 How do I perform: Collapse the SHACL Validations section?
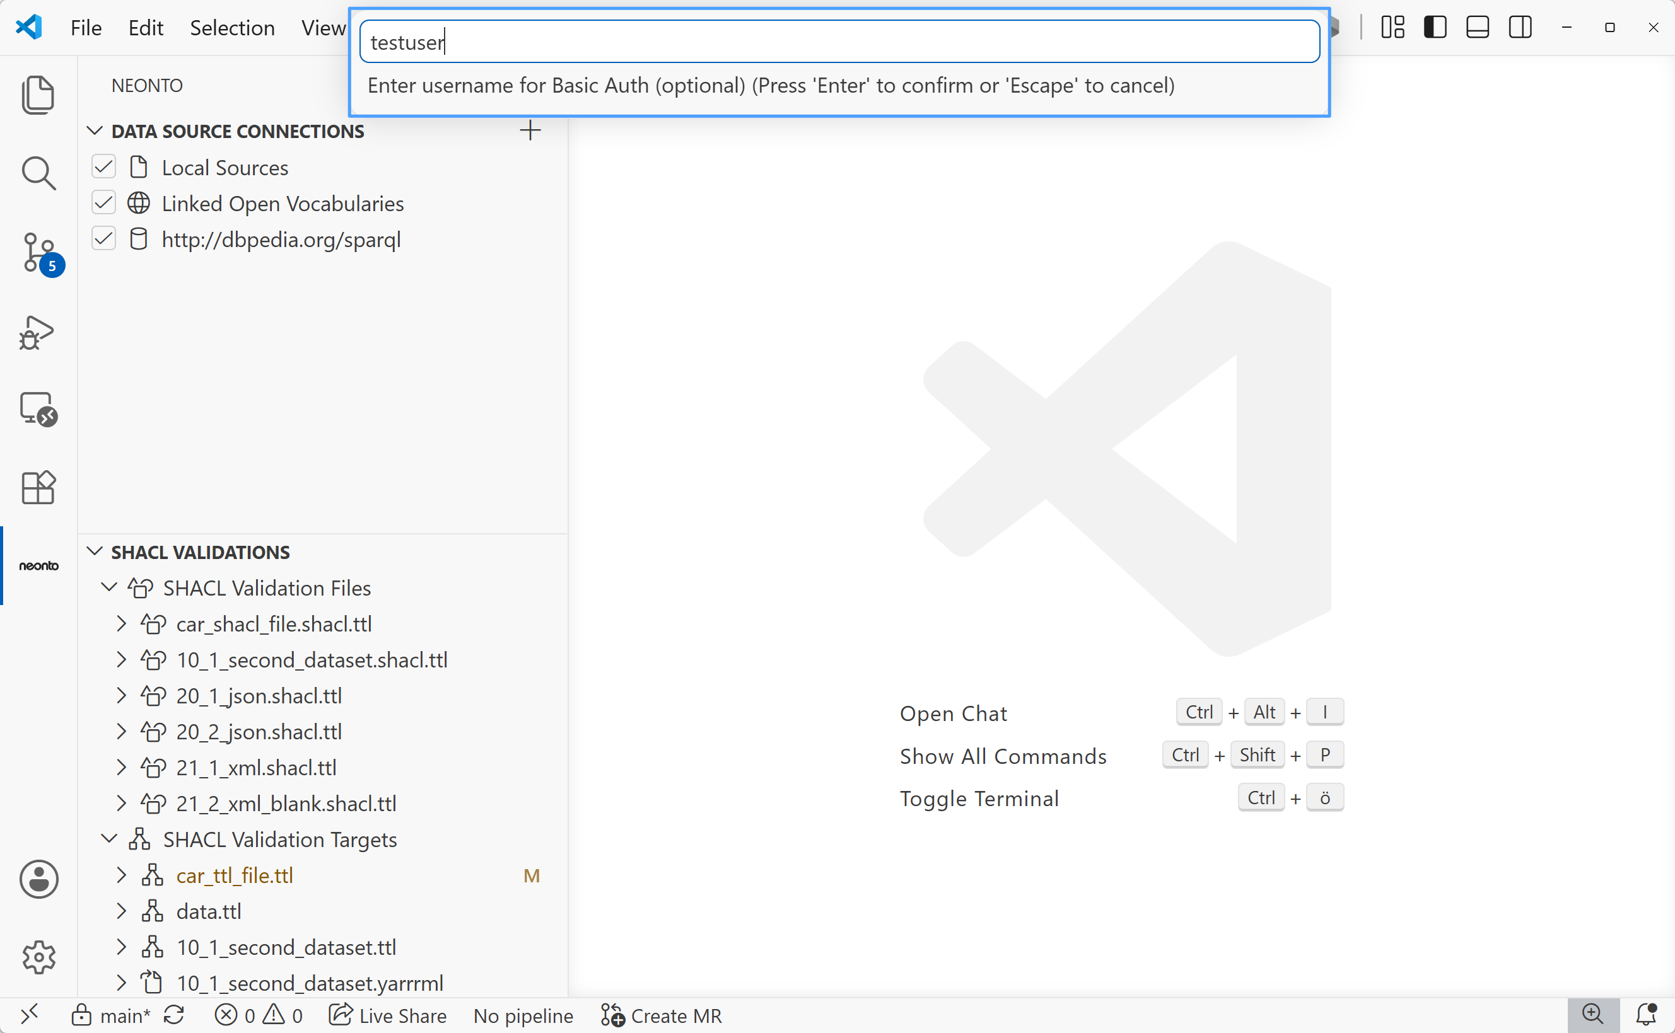95,551
